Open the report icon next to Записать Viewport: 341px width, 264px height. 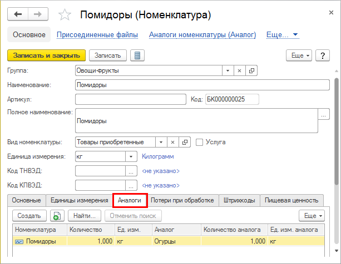(137, 55)
